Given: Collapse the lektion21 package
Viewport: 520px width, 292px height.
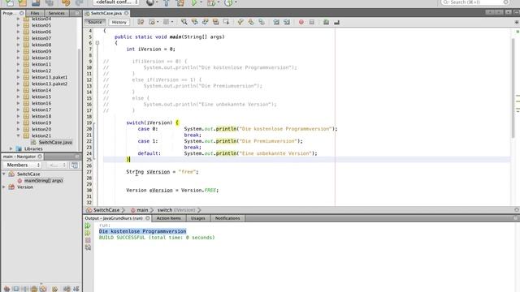Looking at the screenshot, I should point(18,135).
